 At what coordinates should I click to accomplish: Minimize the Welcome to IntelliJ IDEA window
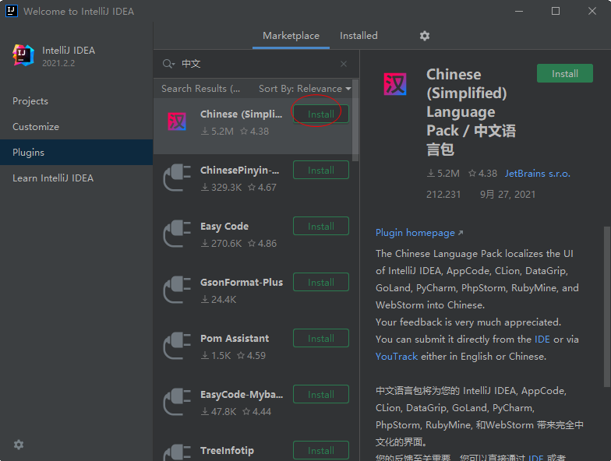coord(519,11)
